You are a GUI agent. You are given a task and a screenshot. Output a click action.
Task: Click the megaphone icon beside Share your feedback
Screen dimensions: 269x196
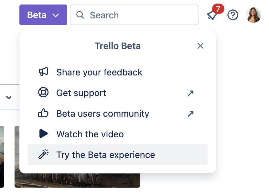(44, 72)
